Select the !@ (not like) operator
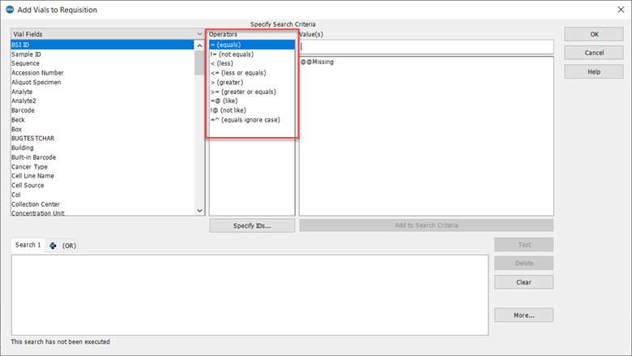Screen dimensions: 632x356 252,110
